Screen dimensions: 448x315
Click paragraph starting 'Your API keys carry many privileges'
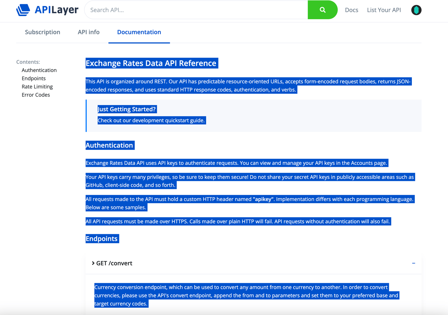point(250,181)
